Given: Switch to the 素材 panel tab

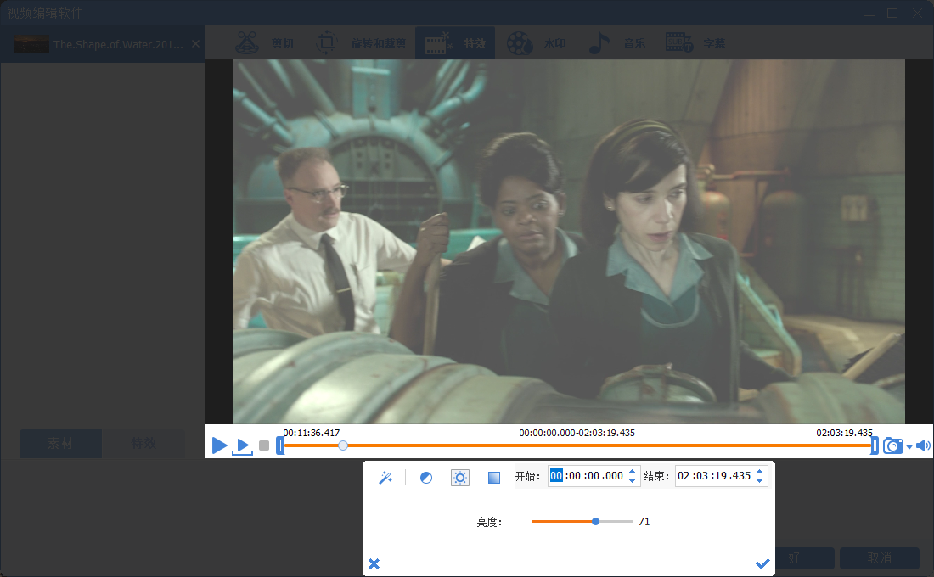Looking at the screenshot, I should [60, 444].
